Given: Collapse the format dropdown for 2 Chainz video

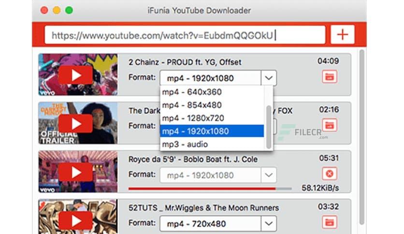Looking at the screenshot, I should [269, 78].
